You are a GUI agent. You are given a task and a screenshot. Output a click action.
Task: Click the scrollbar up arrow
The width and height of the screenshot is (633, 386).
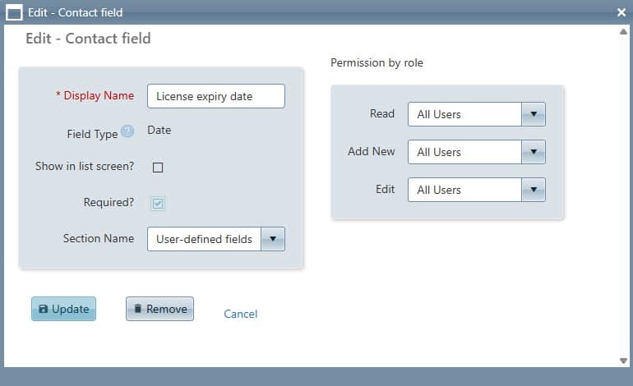coord(623,31)
